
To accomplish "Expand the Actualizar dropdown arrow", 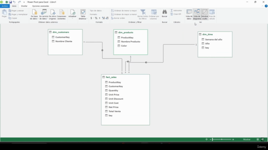I will 72,18.
